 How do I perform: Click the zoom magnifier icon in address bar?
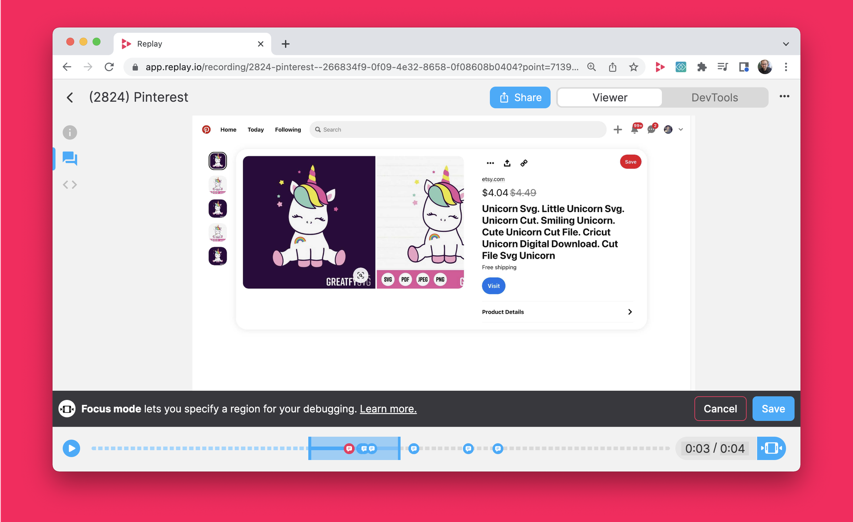coord(591,67)
